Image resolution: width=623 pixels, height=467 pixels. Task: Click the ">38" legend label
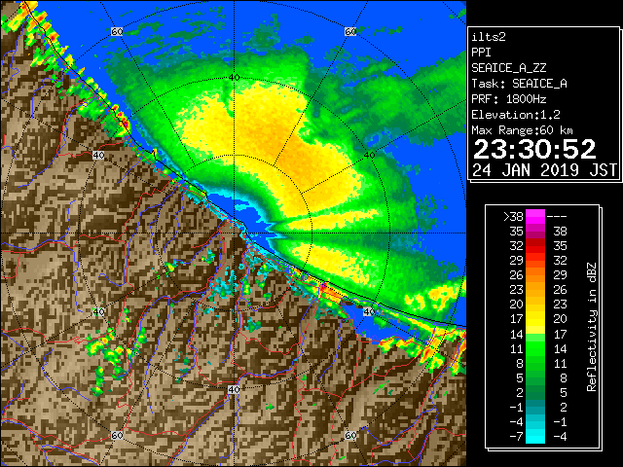[513, 217]
